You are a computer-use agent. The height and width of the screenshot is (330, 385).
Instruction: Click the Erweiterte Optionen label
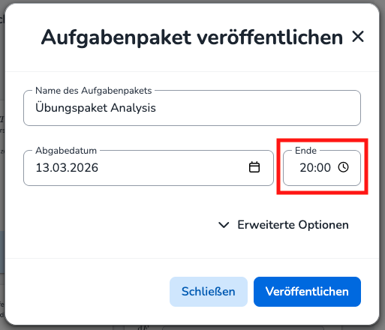[x=293, y=225]
